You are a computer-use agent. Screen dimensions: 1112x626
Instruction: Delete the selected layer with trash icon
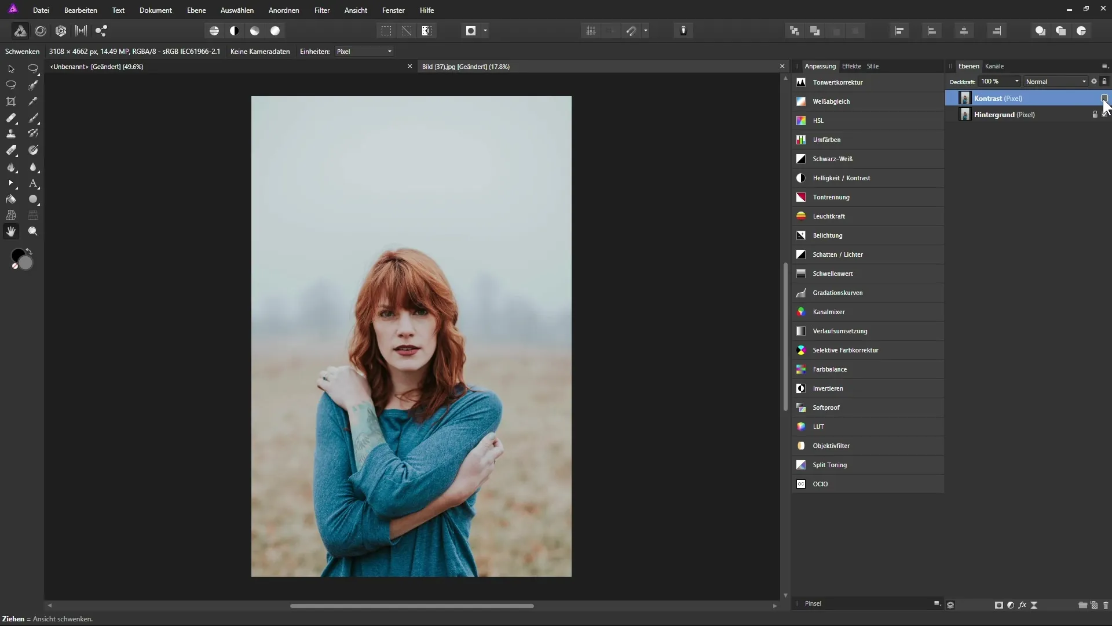tap(1106, 605)
